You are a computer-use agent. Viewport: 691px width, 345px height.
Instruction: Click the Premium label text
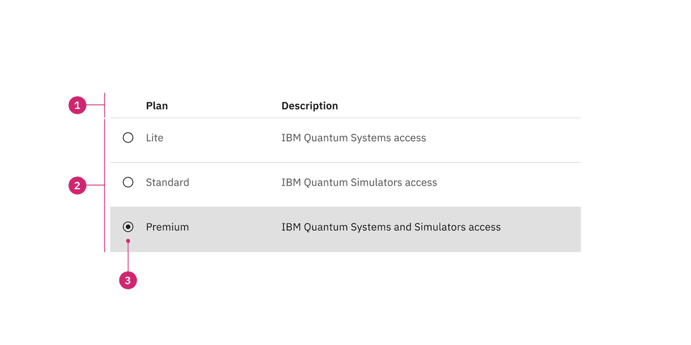pyautogui.click(x=167, y=226)
